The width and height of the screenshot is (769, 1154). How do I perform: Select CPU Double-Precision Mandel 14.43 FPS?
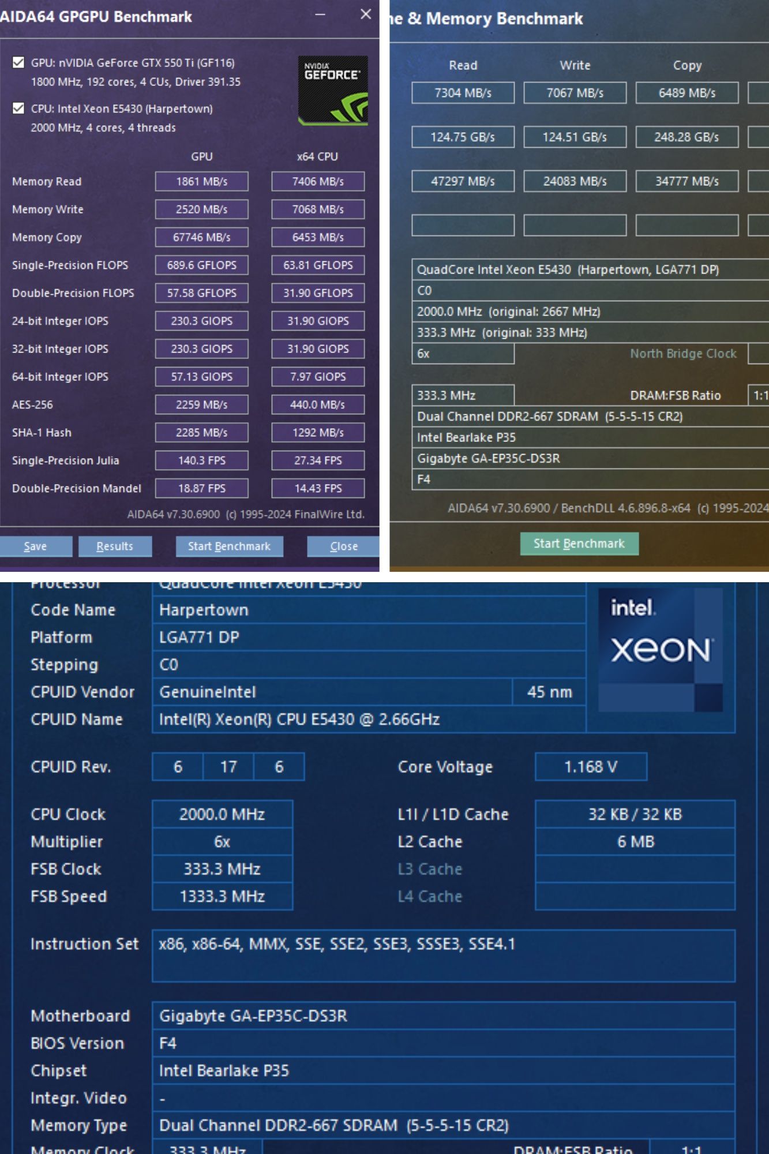point(318,488)
